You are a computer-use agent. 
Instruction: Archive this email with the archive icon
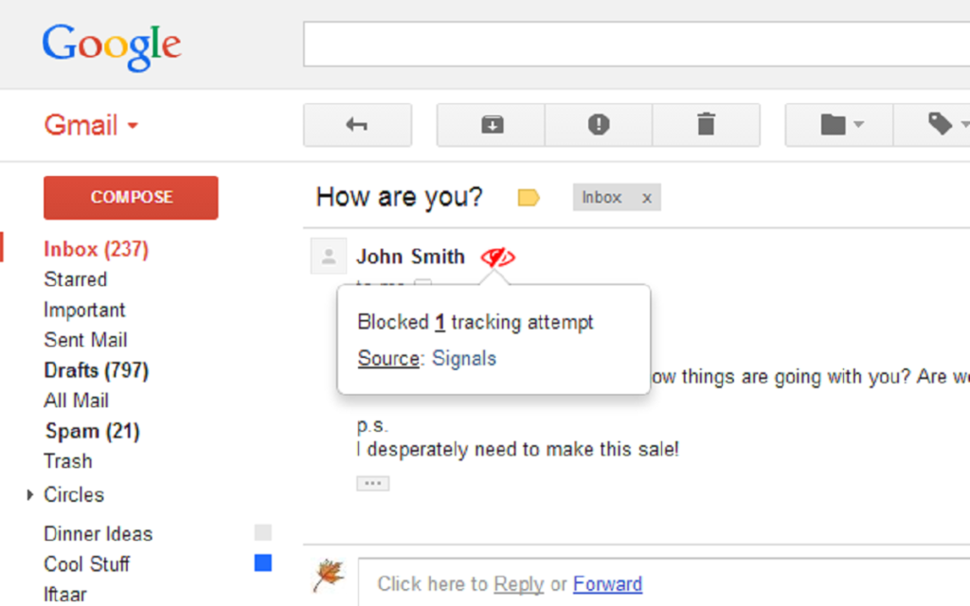click(x=492, y=125)
